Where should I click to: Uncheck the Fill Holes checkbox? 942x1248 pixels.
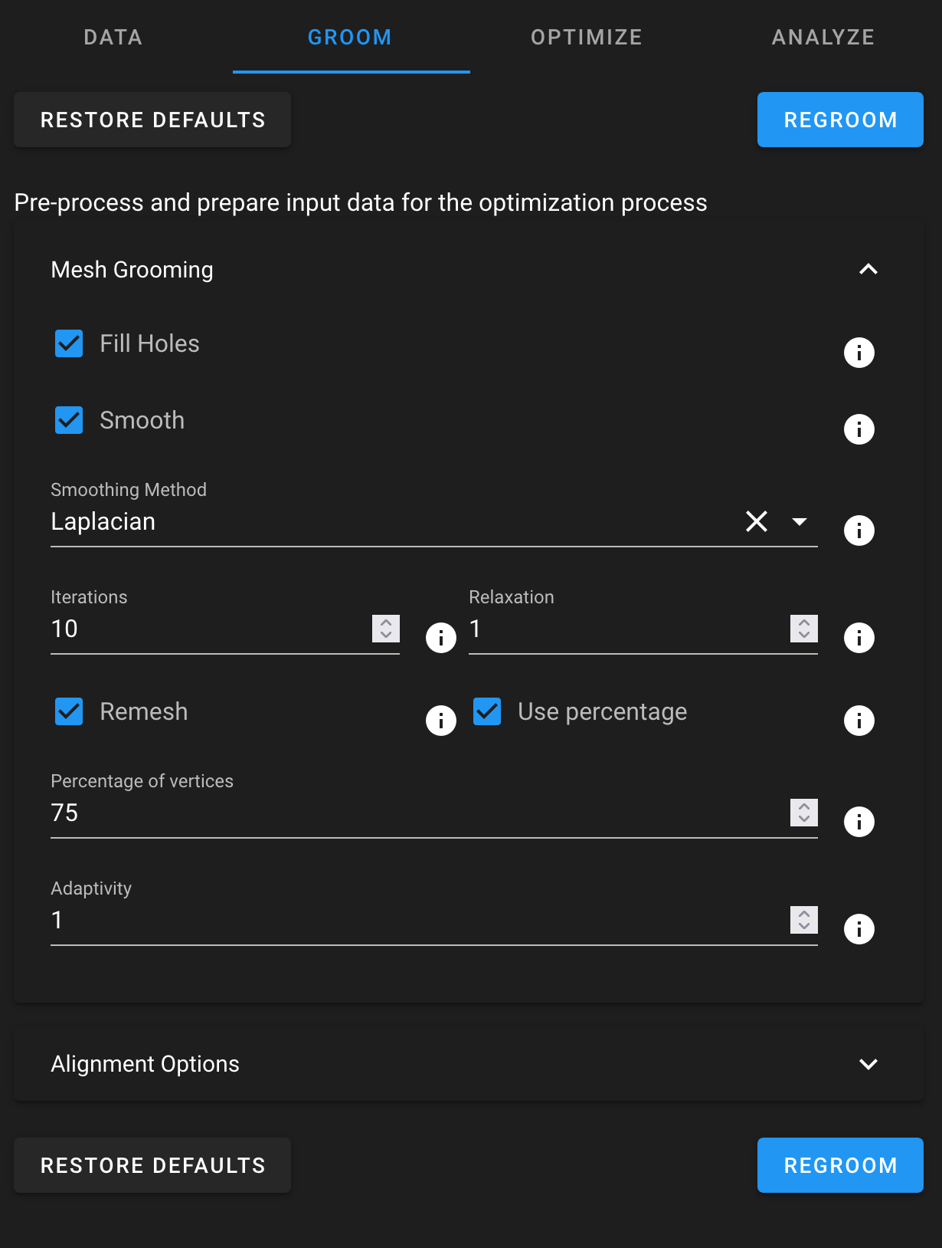(x=69, y=343)
